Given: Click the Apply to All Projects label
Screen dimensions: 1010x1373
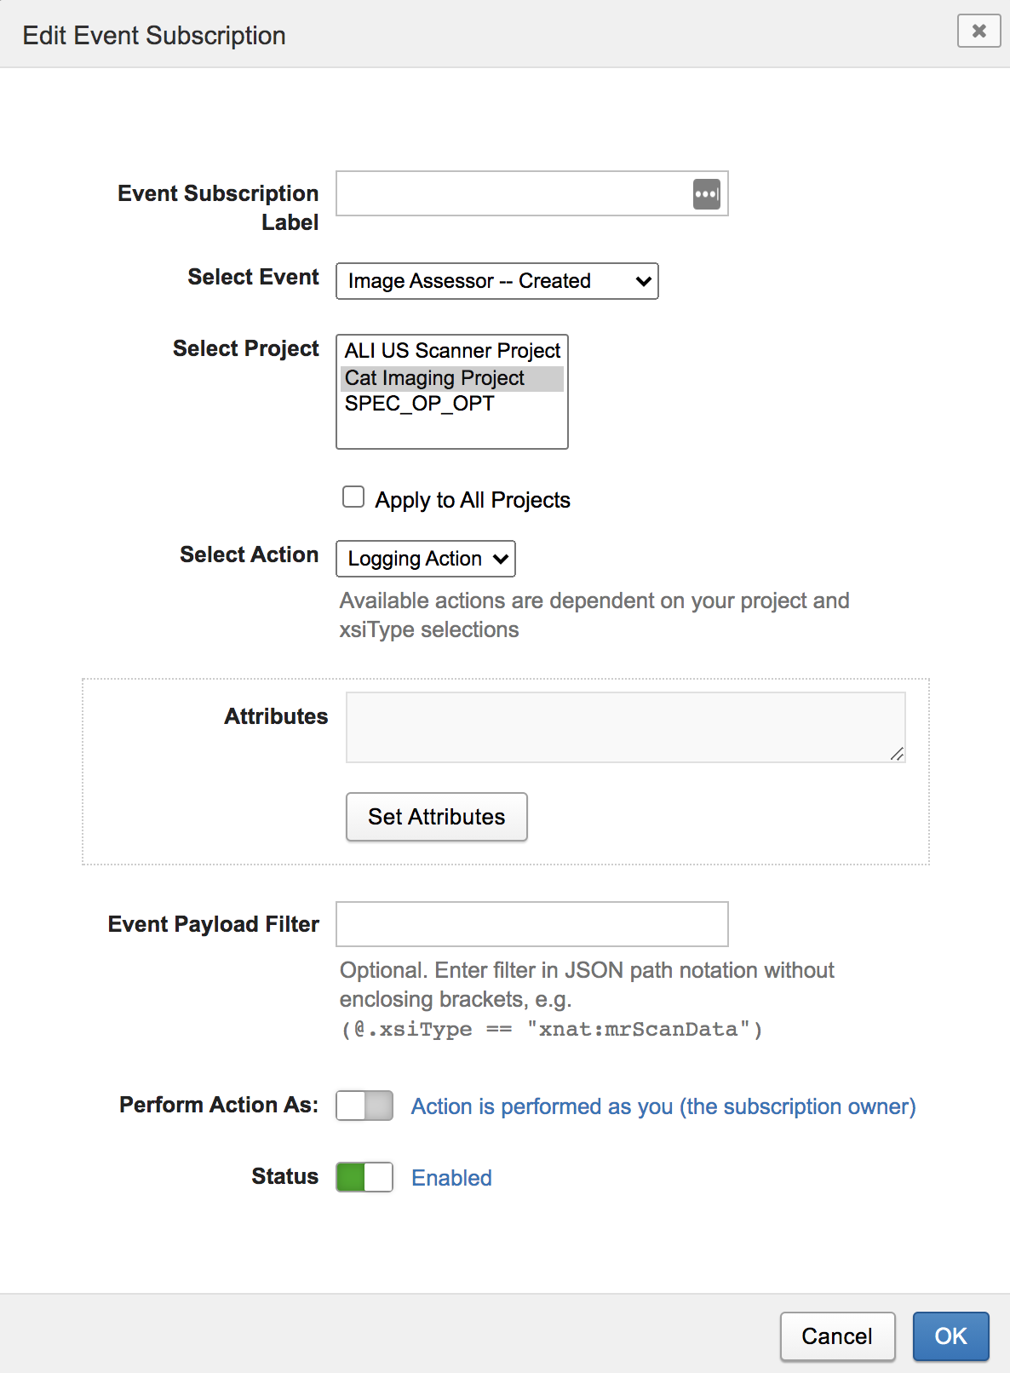Looking at the screenshot, I should pyautogui.click(x=473, y=500).
